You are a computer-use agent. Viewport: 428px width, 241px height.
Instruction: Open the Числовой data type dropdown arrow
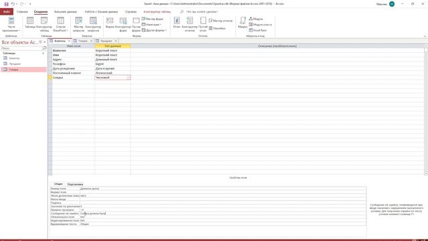(128, 78)
